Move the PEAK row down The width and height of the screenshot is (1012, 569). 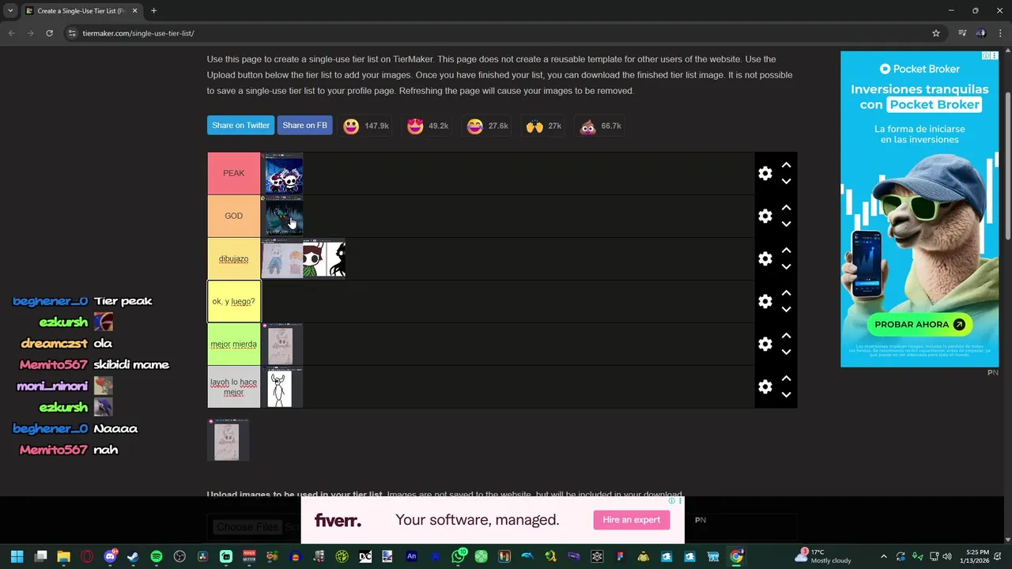786,182
